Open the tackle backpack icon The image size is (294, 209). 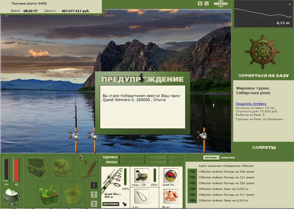(x=36, y=167)
